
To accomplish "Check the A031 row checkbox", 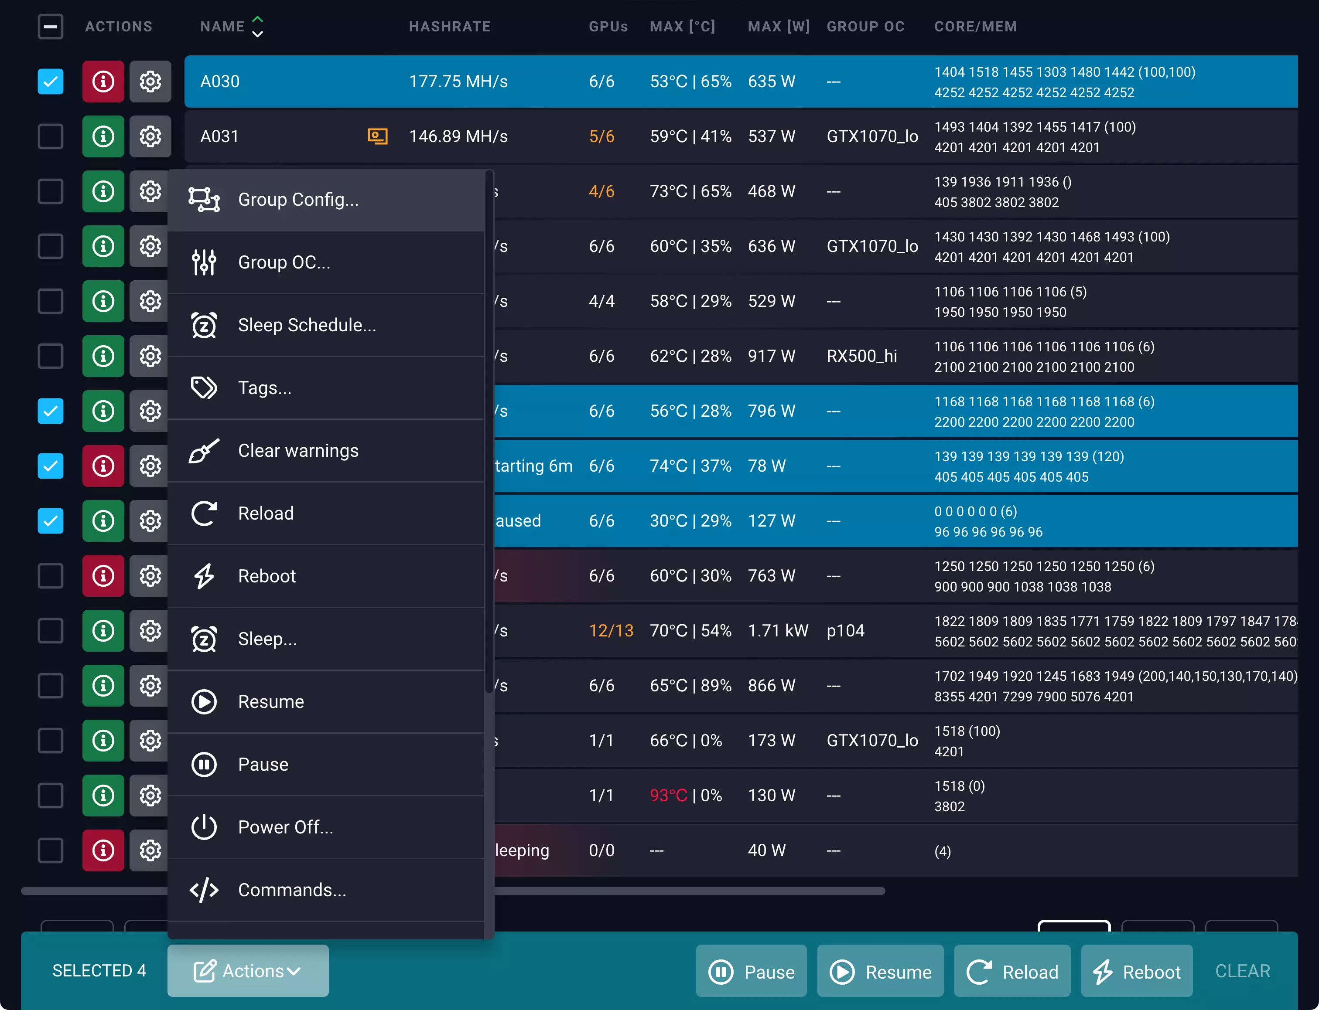I will [x=51, y=136].
